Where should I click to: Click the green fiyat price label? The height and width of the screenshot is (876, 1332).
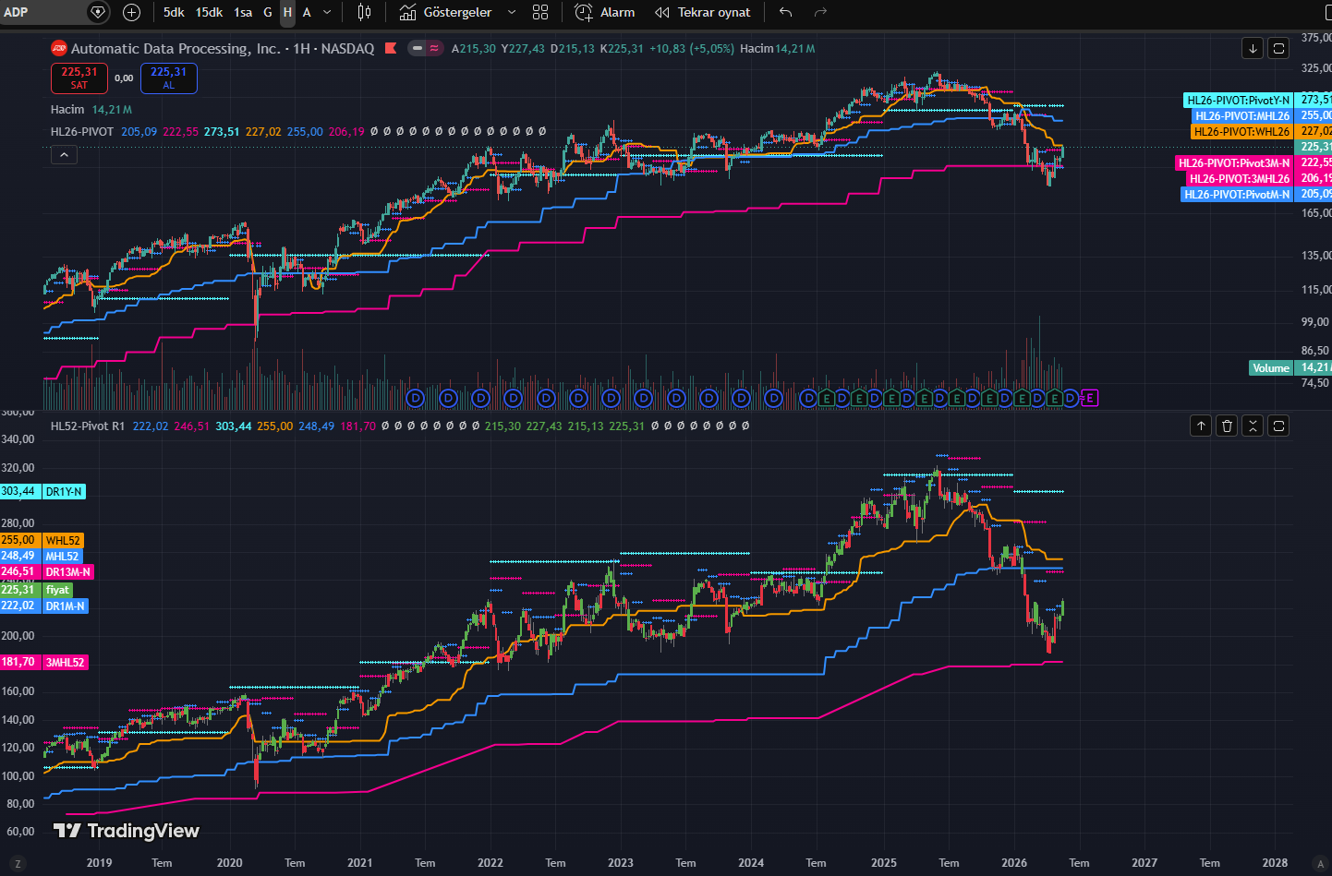coord(57,590)
